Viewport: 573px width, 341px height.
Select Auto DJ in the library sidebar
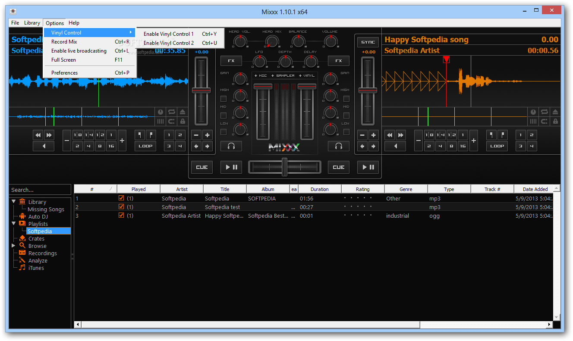tap(38, 216)
